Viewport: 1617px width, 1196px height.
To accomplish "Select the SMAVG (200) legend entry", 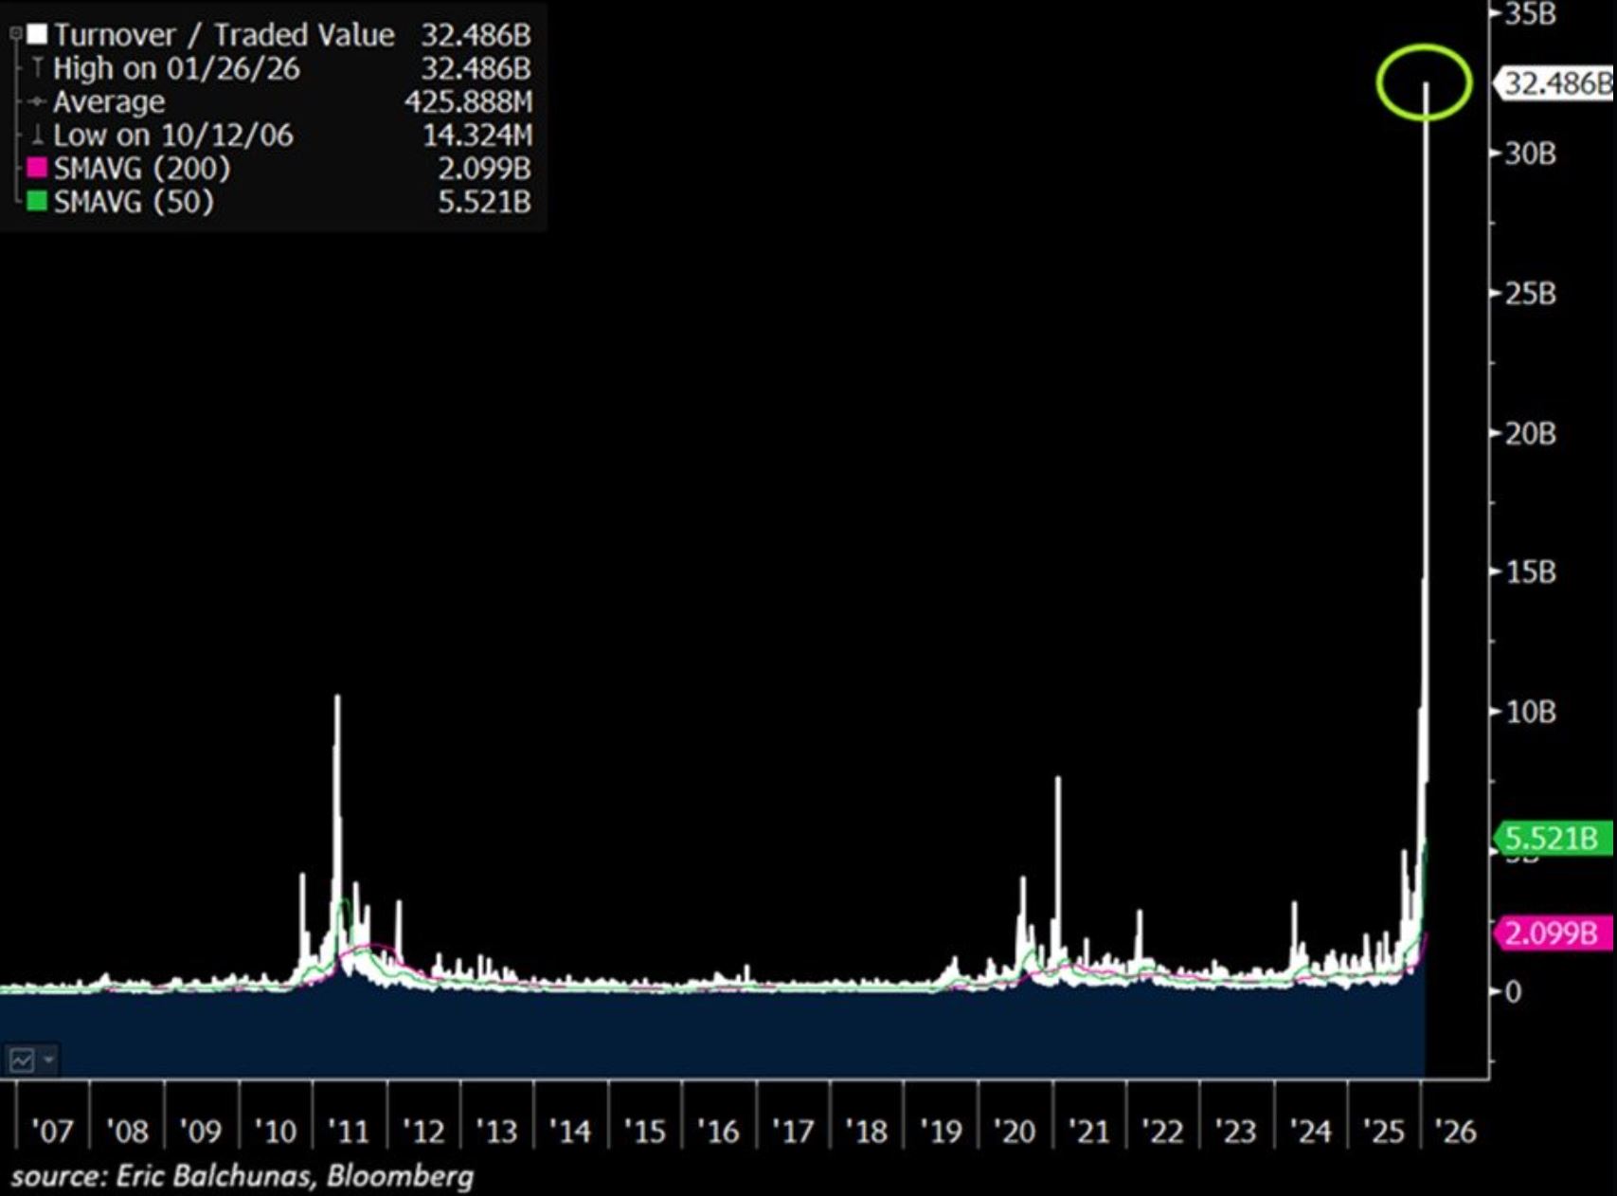I will click(x=142, y=169).
